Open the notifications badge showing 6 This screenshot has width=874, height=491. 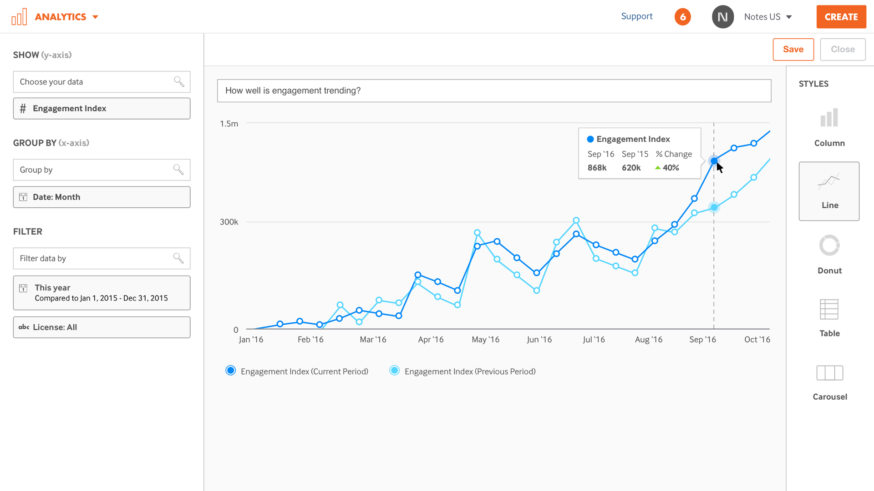click(x=682, y=17)
